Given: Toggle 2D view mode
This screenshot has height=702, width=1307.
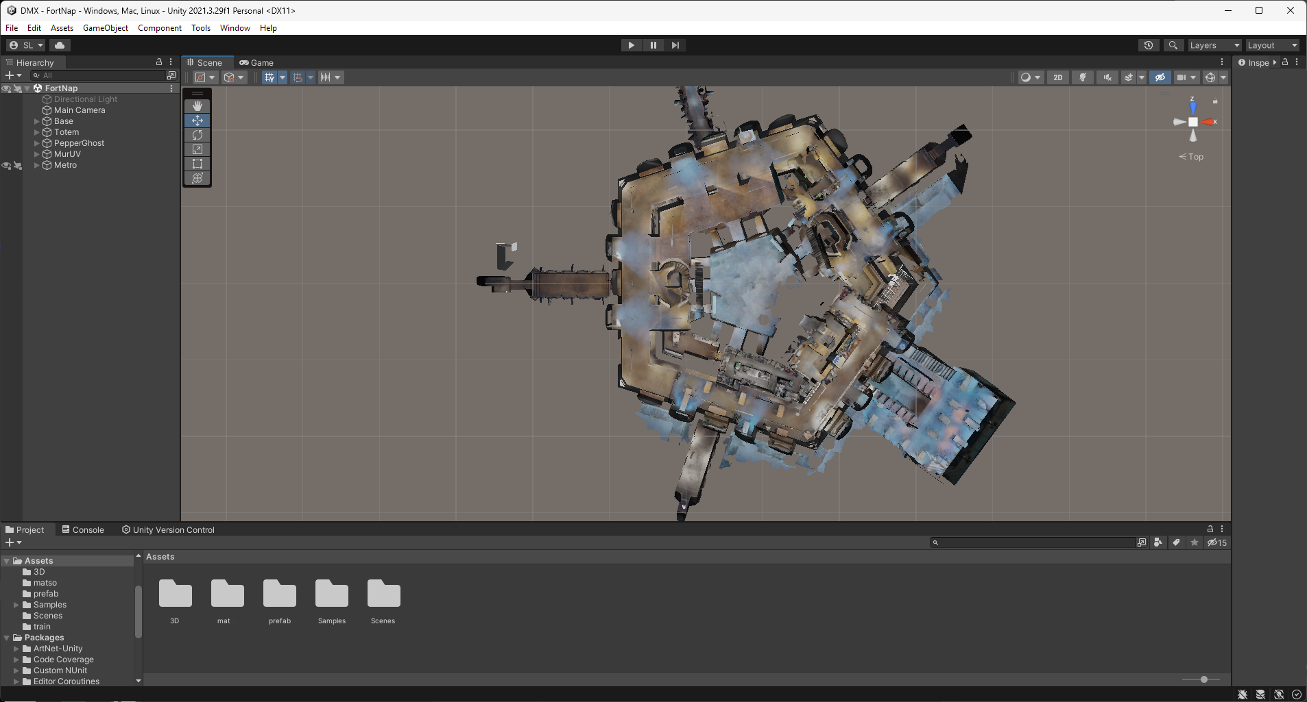Looking at the screenshot, I should point(1058,77).
